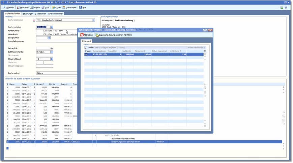Expand the Soll/Haben (Konto) dropdown
293x163 pixels.
(x=52, y=52)
